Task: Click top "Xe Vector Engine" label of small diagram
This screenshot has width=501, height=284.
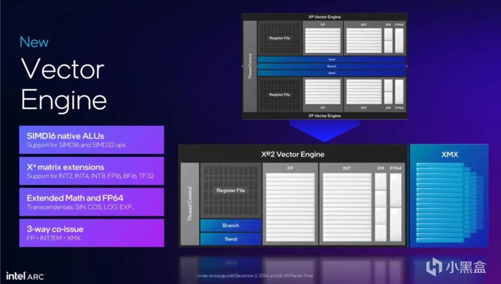Action: 324,17
